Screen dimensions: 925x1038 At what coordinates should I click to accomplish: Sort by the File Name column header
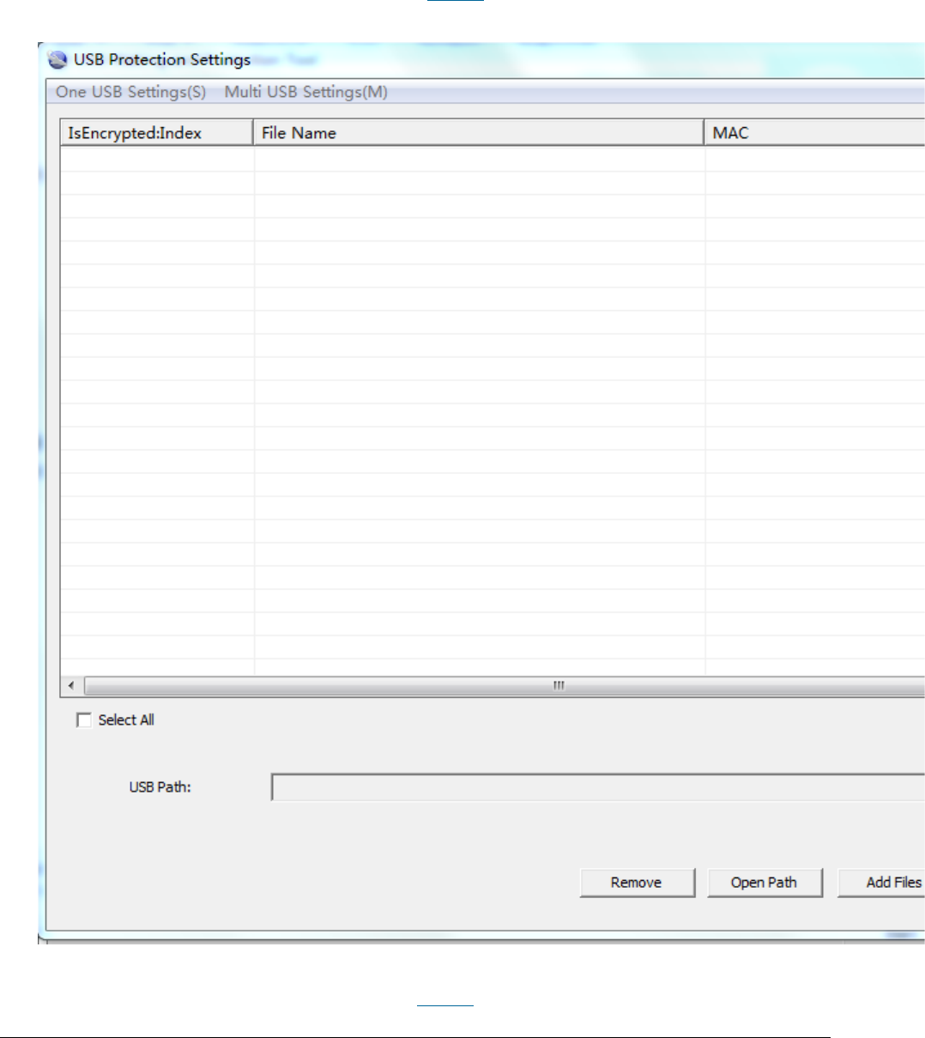(x=479, y=133)
